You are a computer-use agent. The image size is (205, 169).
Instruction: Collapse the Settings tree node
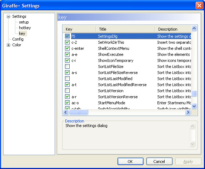[x=8, y=16]
